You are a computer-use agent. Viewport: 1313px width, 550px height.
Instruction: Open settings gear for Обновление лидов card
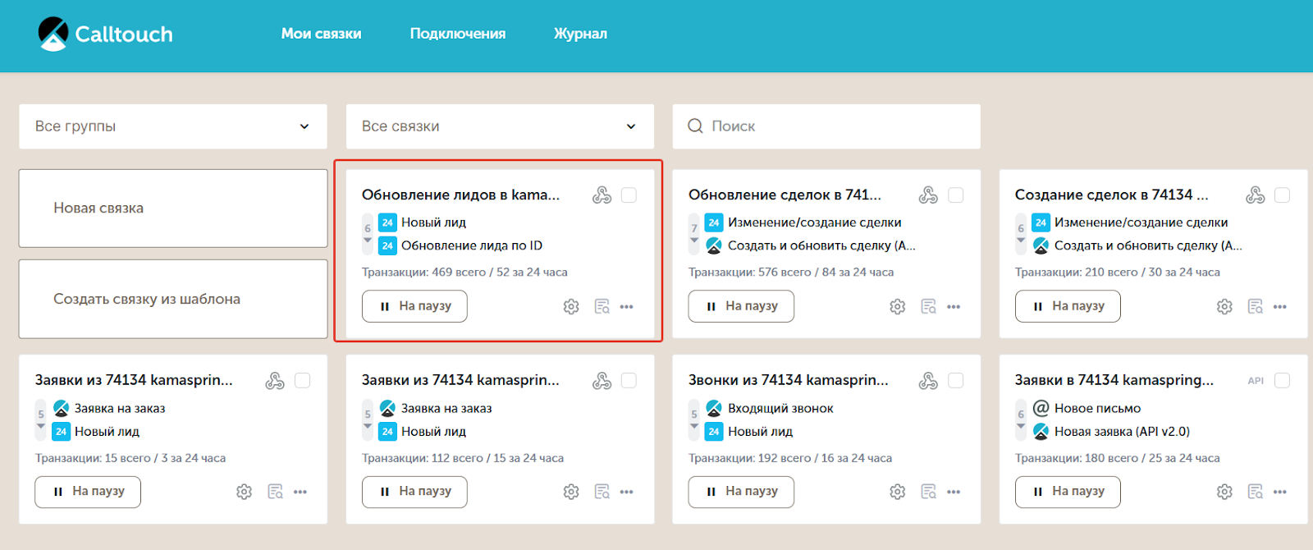pyautogui.click(x=571, y=306)
